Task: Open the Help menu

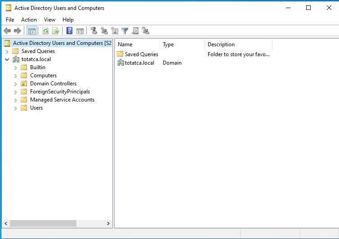Action: pyautogui.click(x=68, y=20)
